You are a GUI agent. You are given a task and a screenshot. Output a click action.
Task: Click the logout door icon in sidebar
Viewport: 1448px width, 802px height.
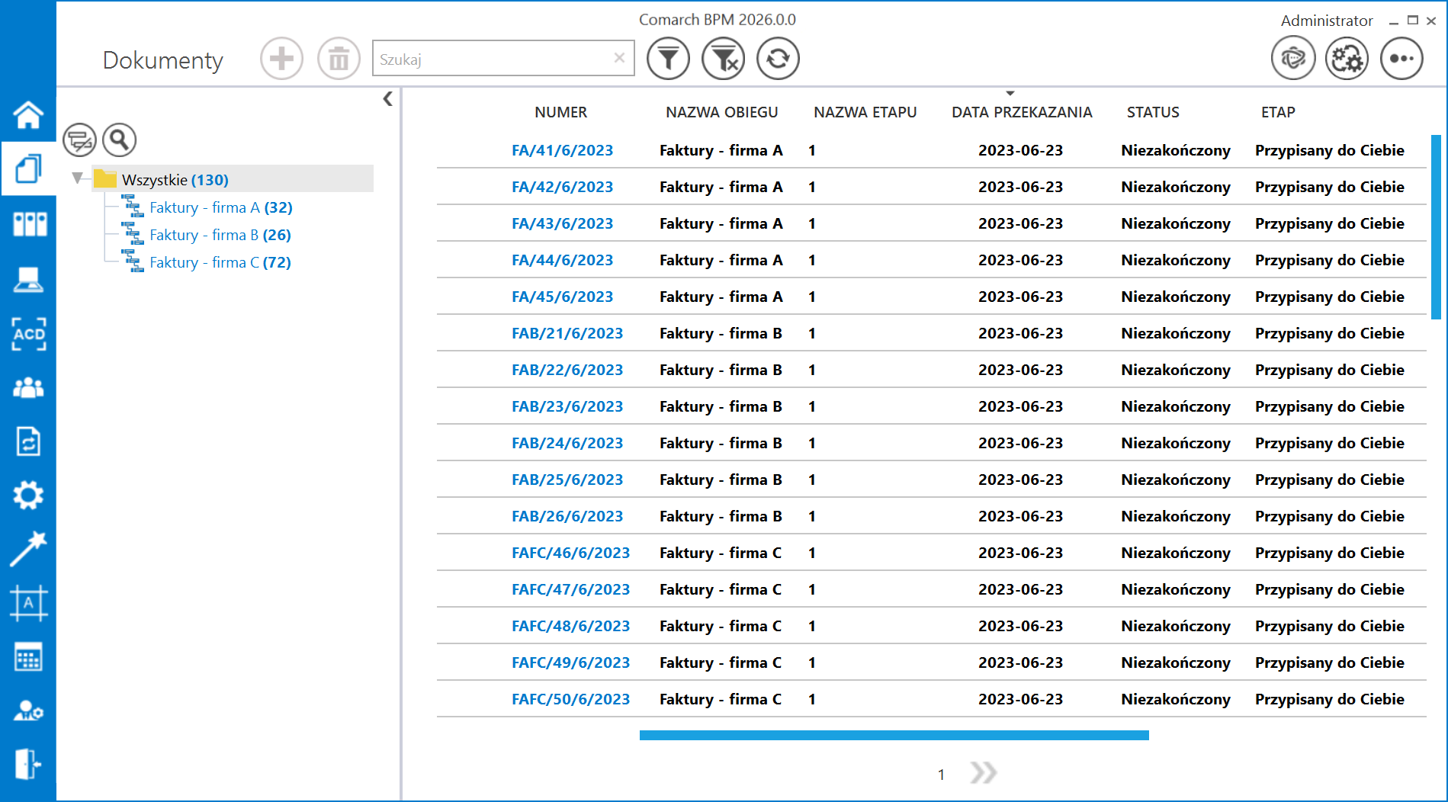(28, 763)
